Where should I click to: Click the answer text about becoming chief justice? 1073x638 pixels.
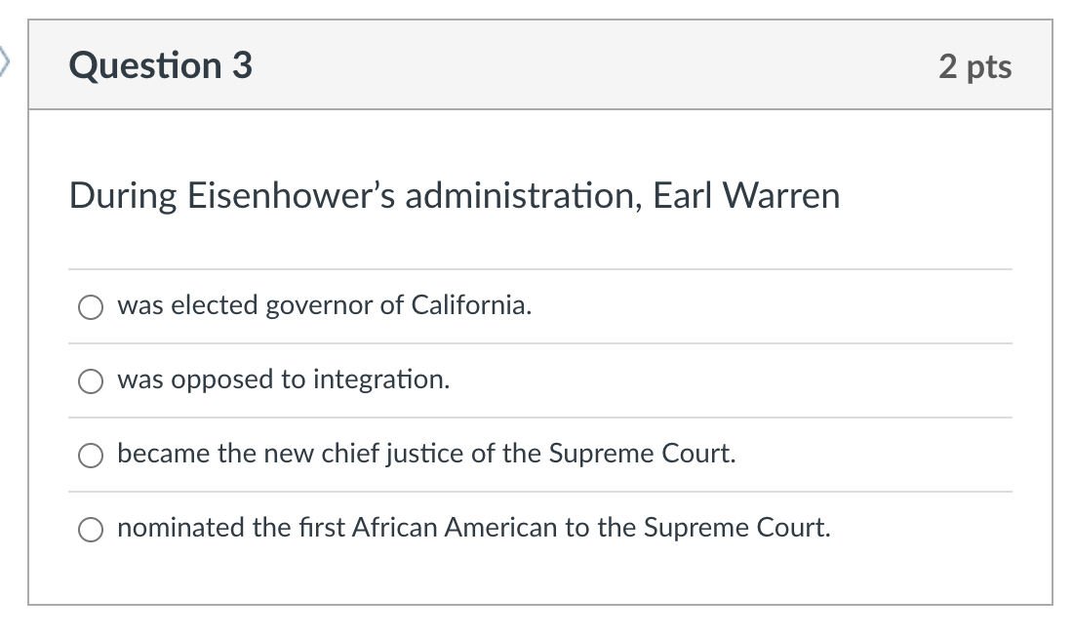pos(426,454)
